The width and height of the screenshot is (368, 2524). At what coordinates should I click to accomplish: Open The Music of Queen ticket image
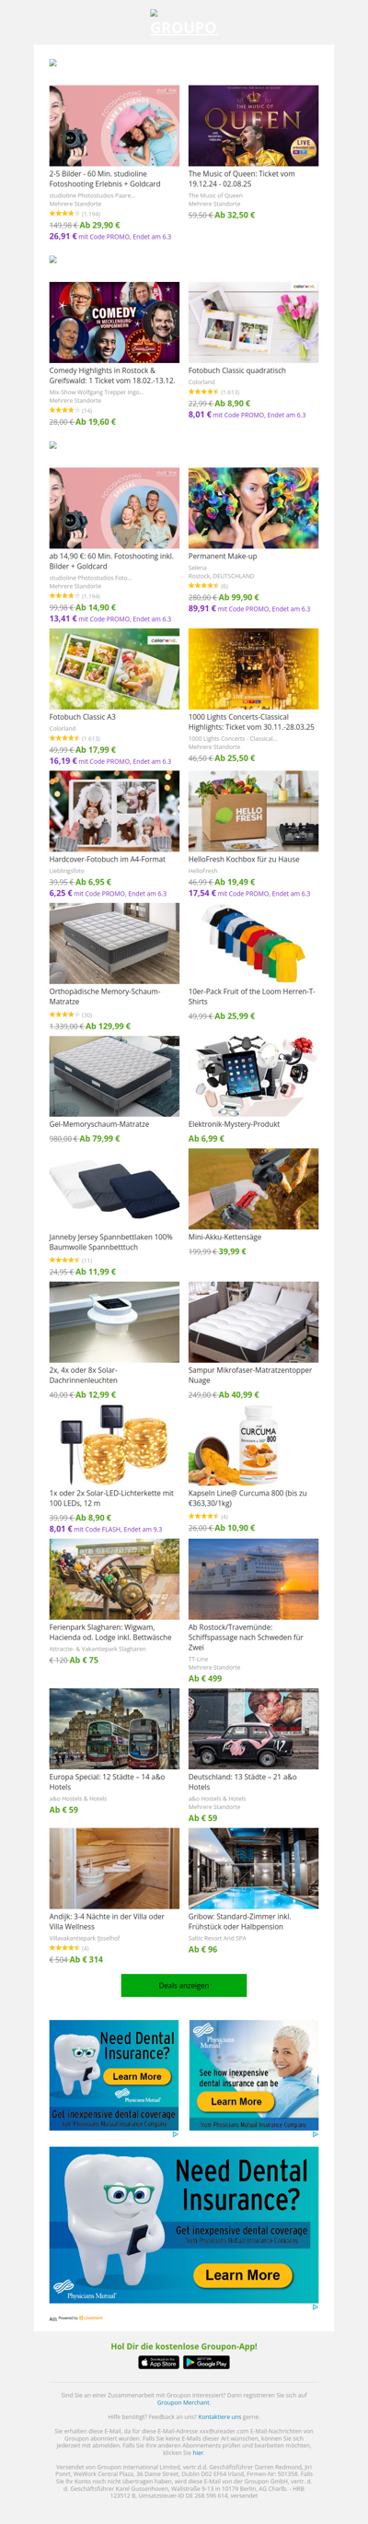click(254, 125)
